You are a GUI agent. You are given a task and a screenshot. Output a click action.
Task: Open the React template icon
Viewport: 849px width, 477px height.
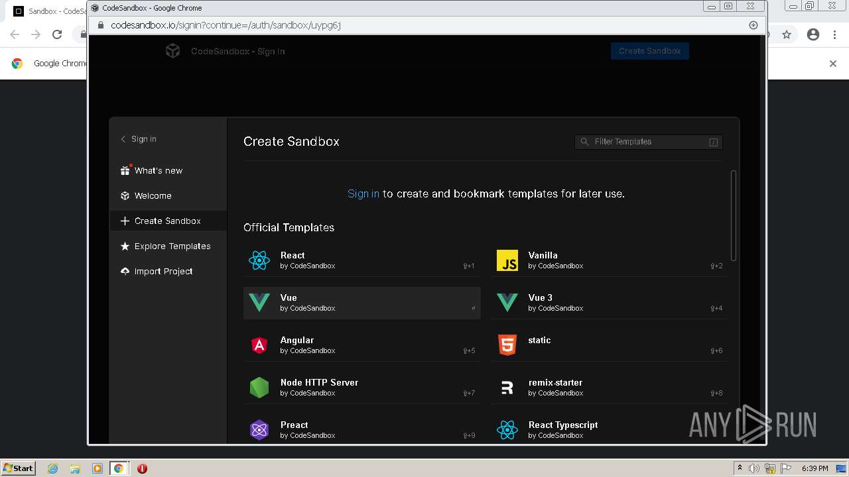point(259,260)
